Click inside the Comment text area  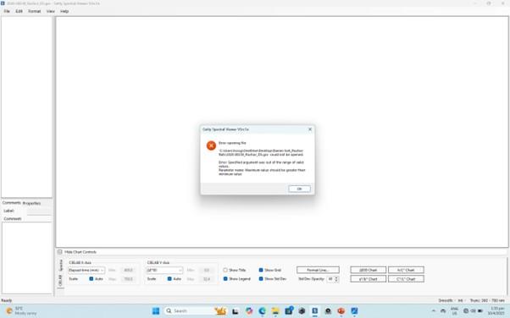[27, 258]
